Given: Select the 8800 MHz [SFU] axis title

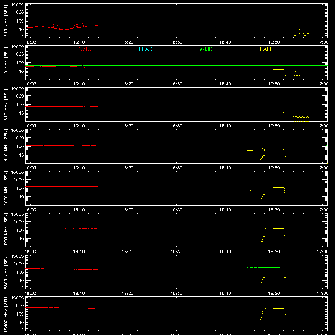Looking at the screenshot, I should click(6, 272).
